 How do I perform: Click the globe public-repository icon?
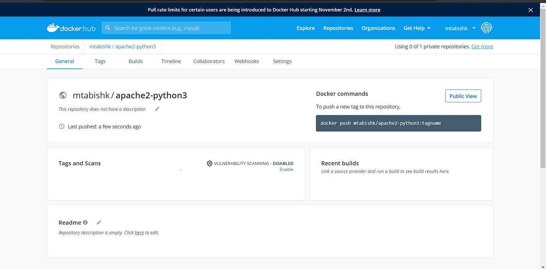click(62, 95)
